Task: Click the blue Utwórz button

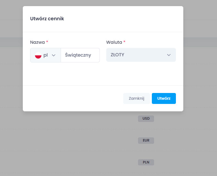Action: [x=164, y=98]
